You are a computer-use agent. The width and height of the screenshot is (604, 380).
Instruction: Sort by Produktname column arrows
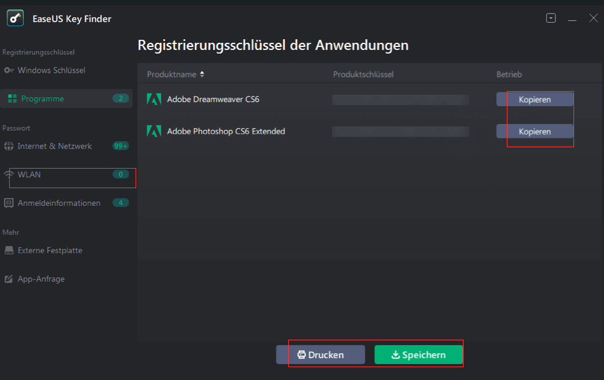pos(202,75)
